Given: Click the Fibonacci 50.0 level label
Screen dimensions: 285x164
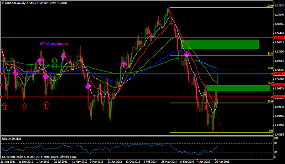Looking at the screenshot, I should (x=270, y=68).
